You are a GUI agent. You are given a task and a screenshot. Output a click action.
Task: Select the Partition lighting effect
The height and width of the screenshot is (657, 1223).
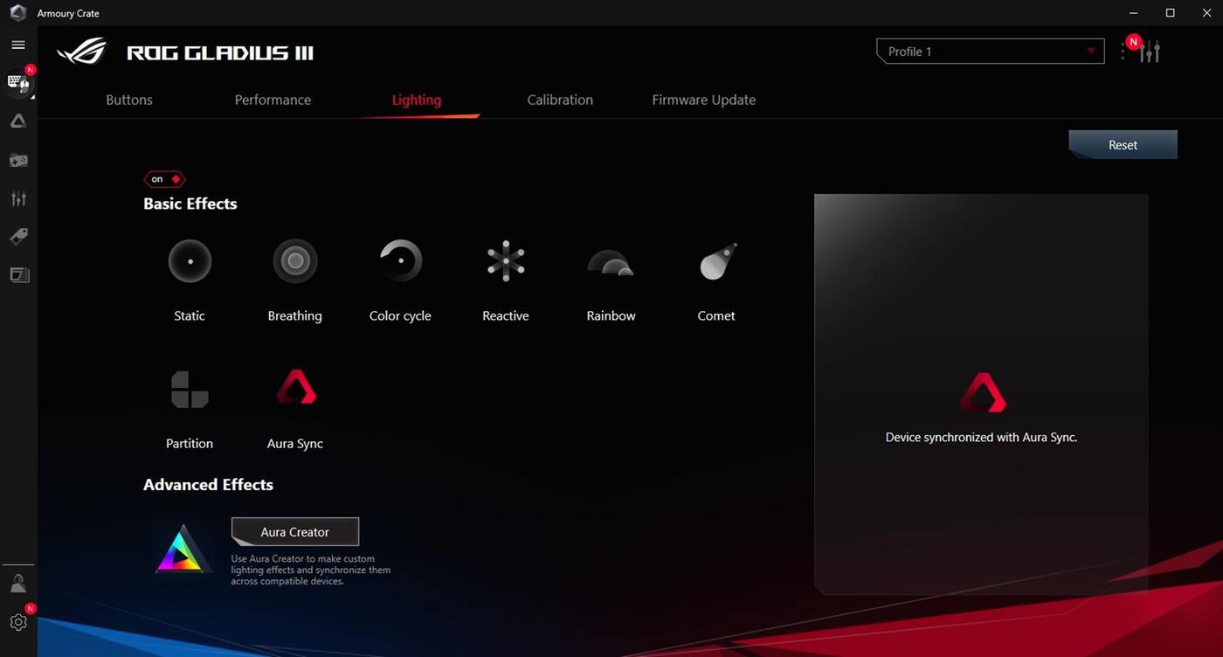point(190,390)
